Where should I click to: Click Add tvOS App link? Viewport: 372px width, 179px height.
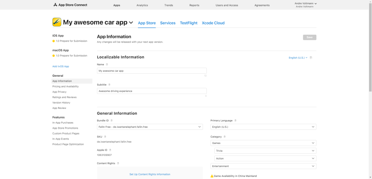click(x=61, y=67)
